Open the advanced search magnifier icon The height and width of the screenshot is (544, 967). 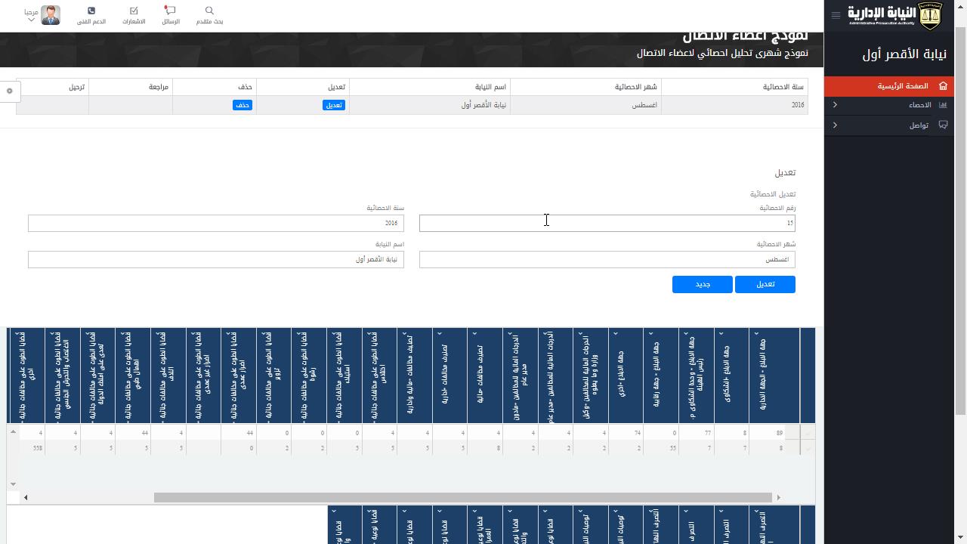click(x=209, y=11)
